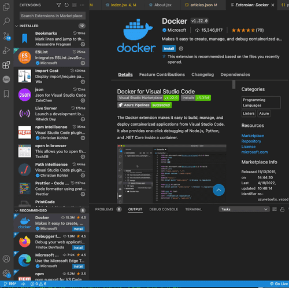Click the Visual Studio Marketplace version badge
Viewport: 289px width, 288px height.
148,98
